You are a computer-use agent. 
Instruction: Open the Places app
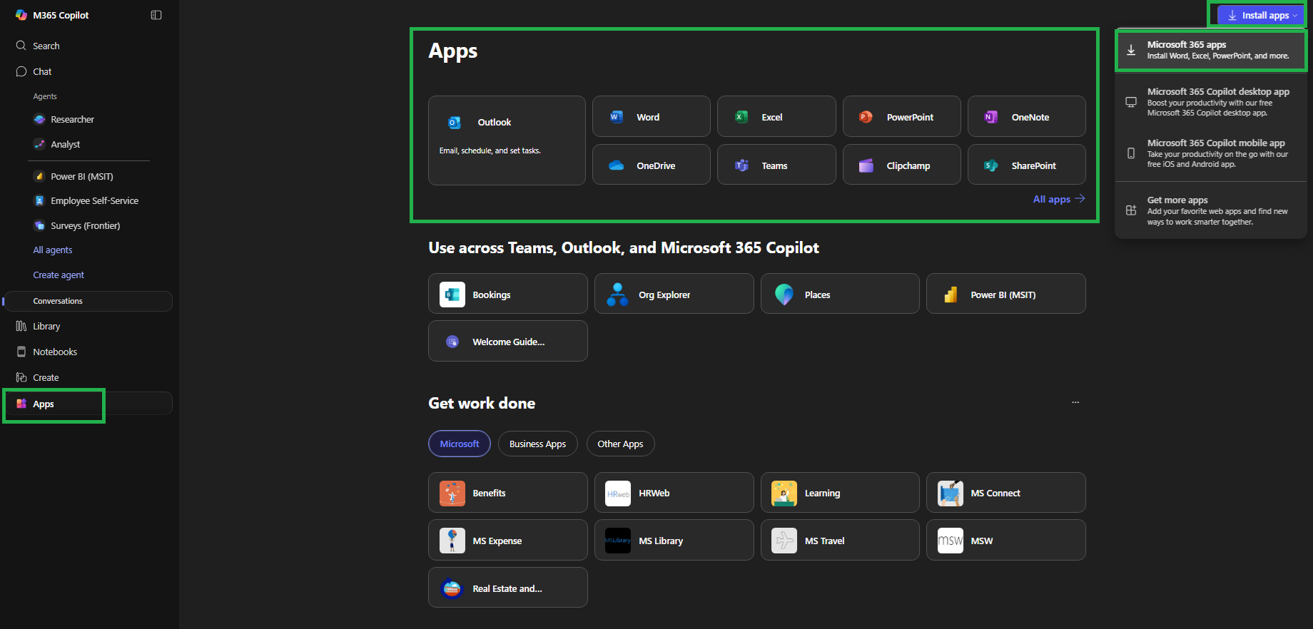pyautogui.click(x=840, y=294)
